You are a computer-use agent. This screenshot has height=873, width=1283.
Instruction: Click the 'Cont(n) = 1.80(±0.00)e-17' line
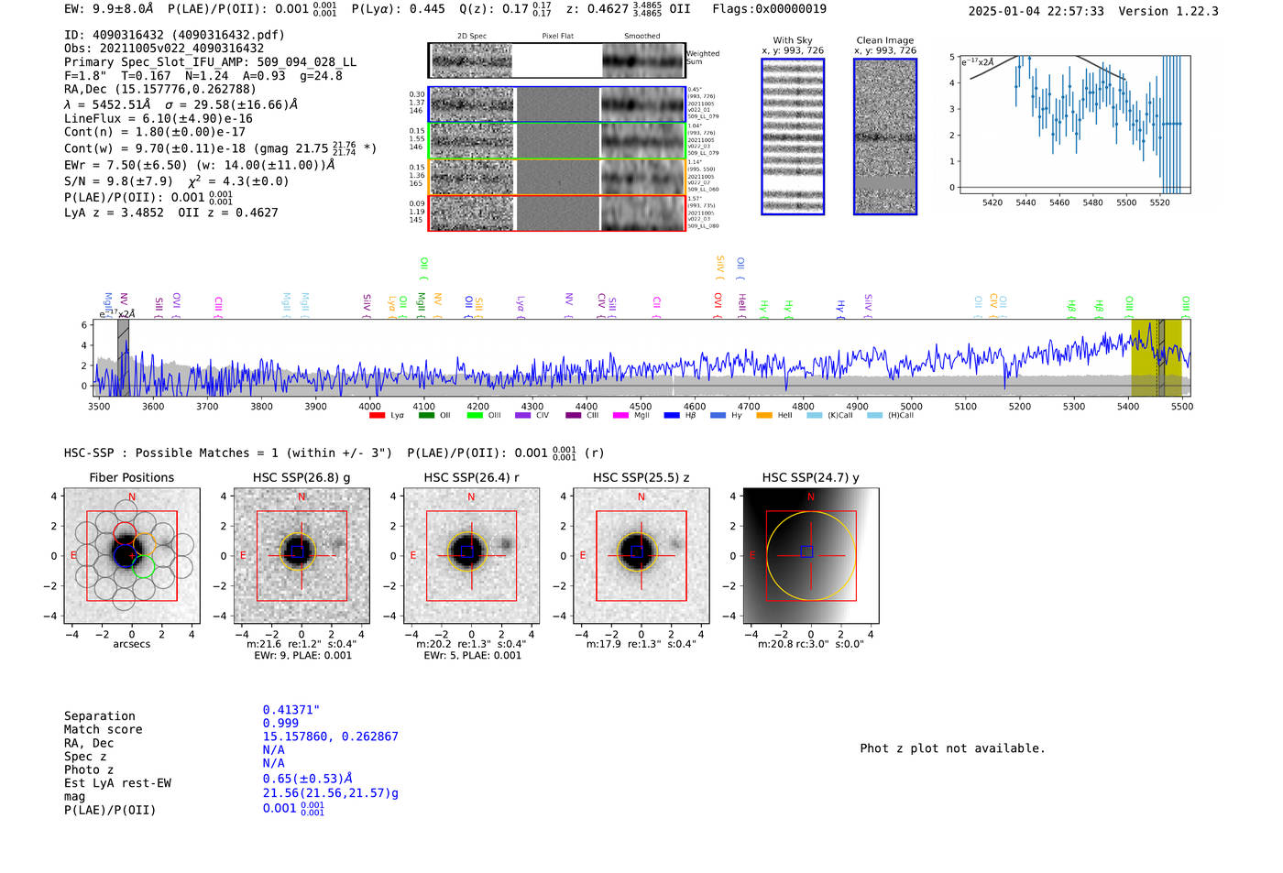155,132
